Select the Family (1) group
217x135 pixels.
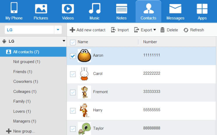22,101
